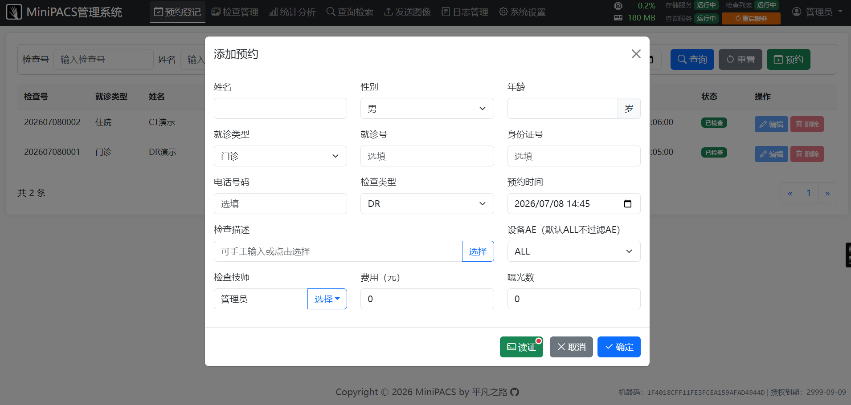The image size is (851, 405).
Task: Go to previous page «
Action: [x=790, y=193]
